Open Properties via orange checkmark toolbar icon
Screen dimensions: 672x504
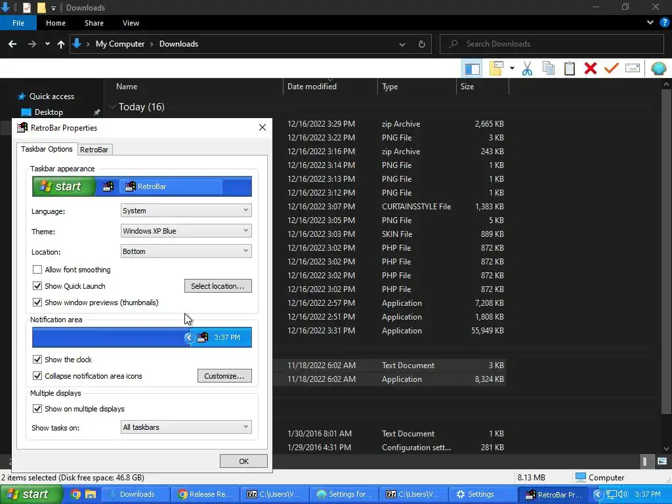coord(611,68)
